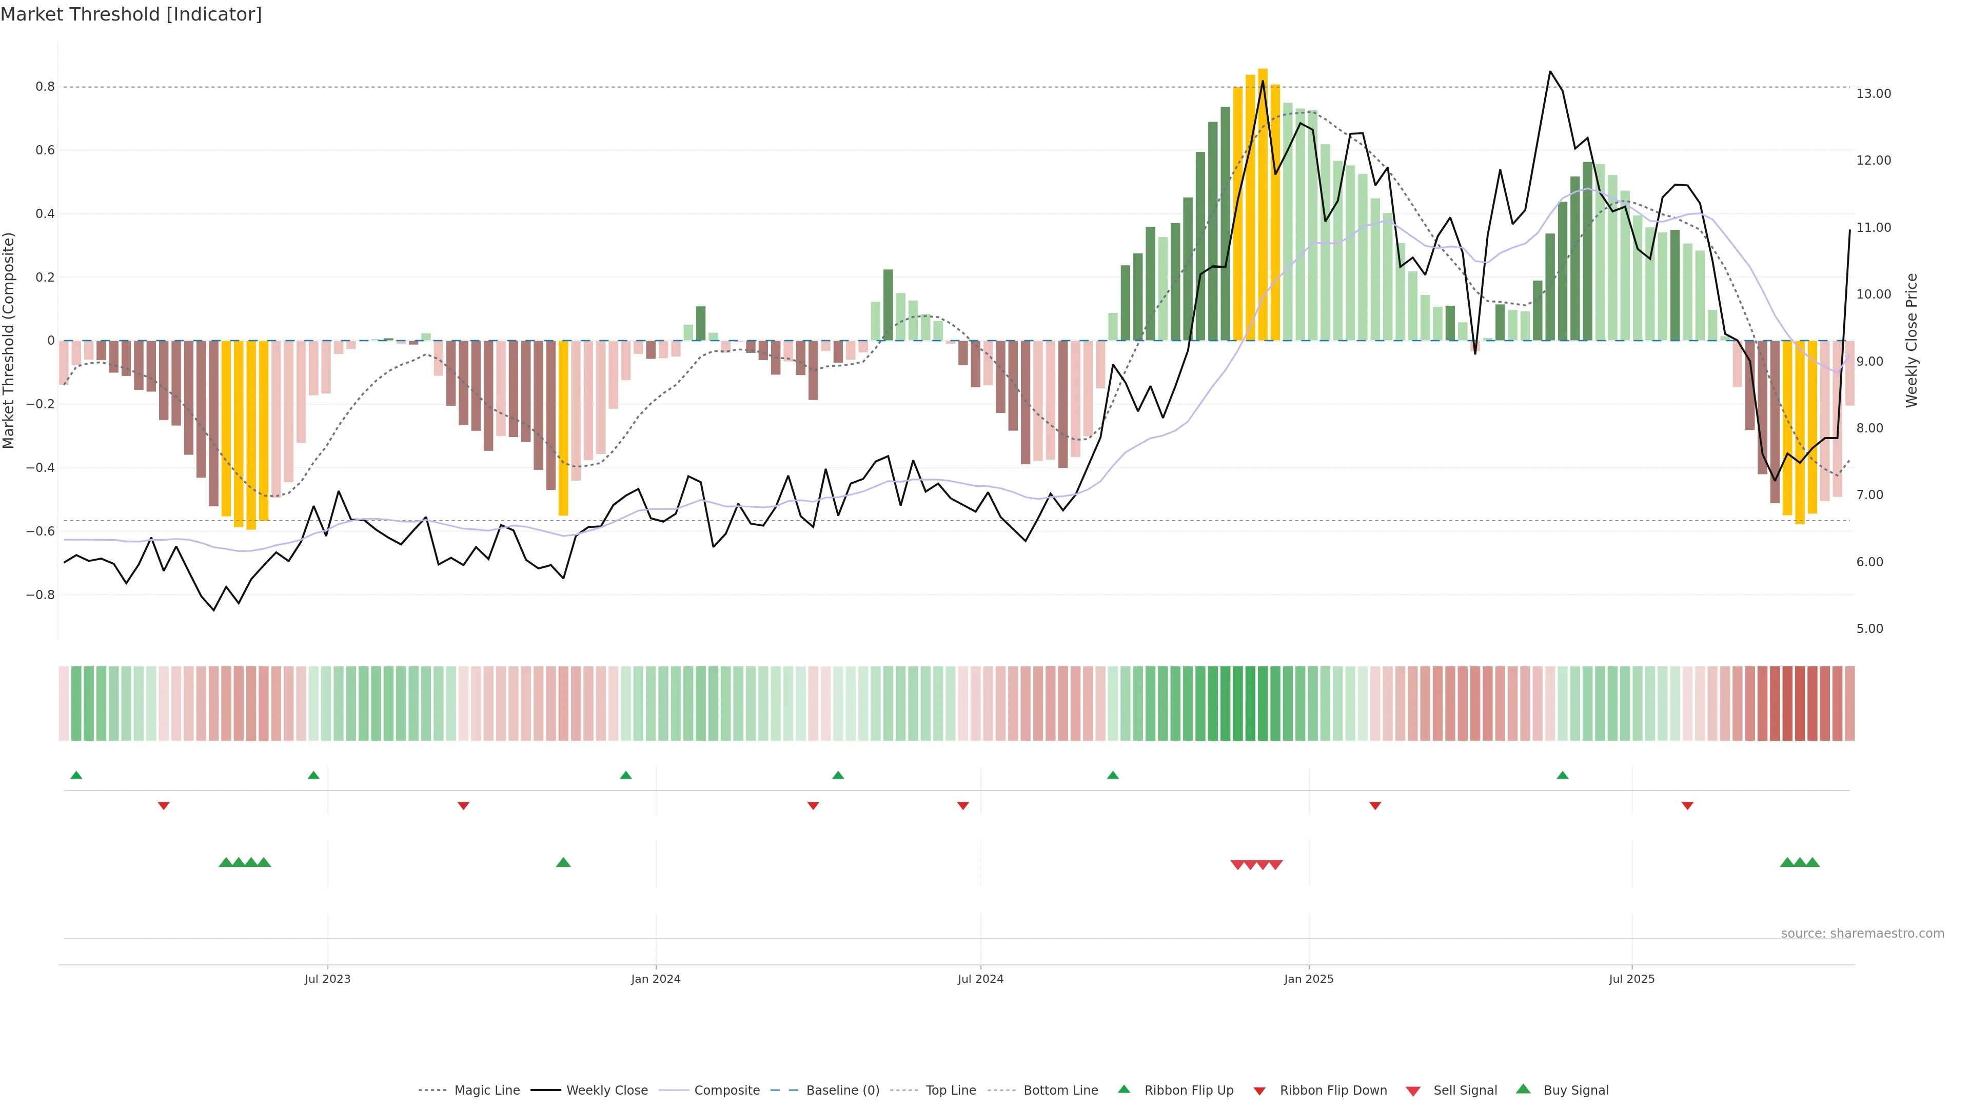The width and height of the screenshot is (1970, 1108).
Task: Click the first ribbon flip up triangle at far left
Action: [76, 776]
